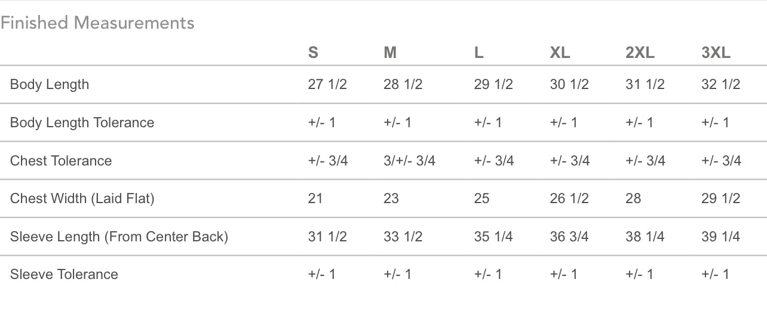Viewport: 767px width, 322px height.
Task: Click the Finished Measurements heading
Action: coord(97,23)
